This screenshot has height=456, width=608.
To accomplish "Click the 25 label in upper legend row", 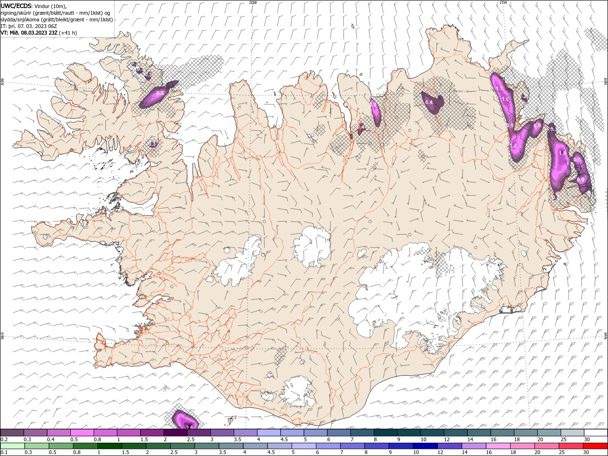I will 563,439.
